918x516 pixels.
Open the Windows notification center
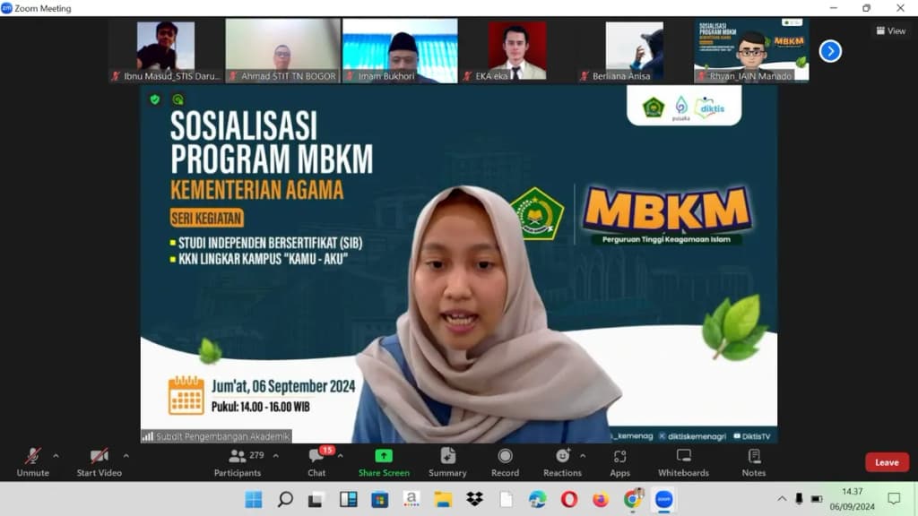[894, 499]
